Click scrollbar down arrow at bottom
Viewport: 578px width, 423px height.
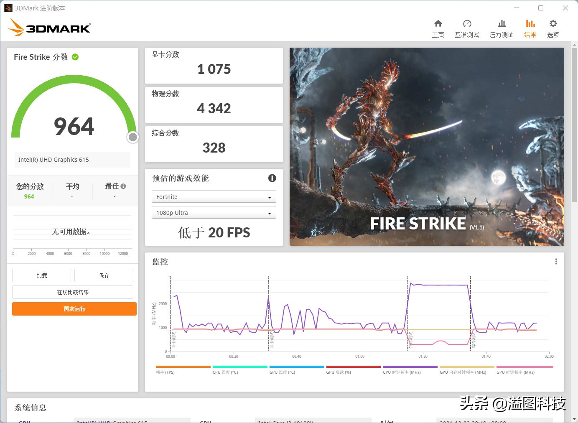pyautogui.click(x=575, y=419)
